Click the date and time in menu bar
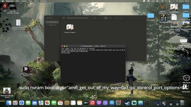The image size is (191, 107). click(x=183, y=1)
